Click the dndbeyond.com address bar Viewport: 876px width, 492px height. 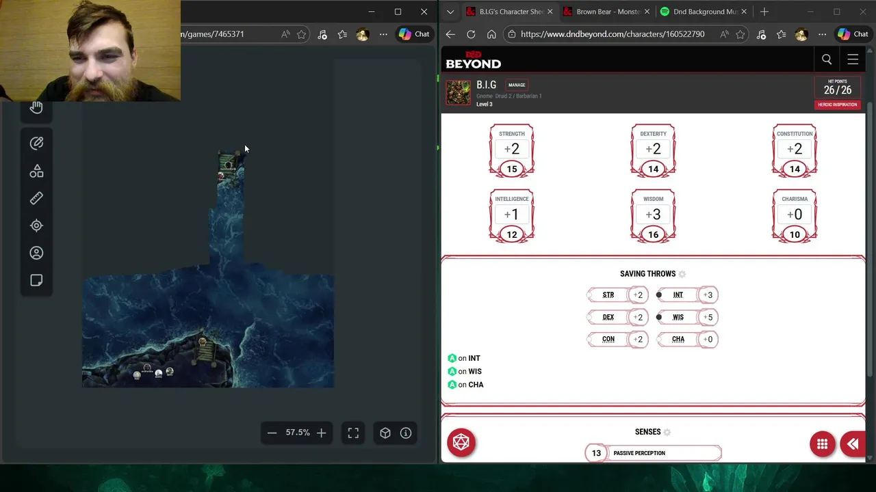coord(612,34)
